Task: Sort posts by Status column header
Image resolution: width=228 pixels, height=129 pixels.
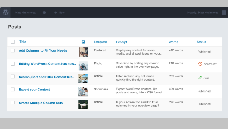Action: 201,42
